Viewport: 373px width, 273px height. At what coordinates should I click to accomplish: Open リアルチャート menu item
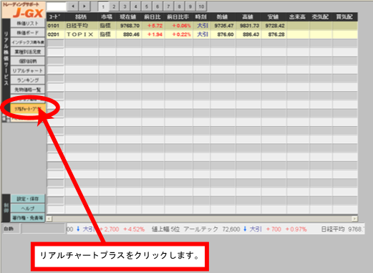28,71
